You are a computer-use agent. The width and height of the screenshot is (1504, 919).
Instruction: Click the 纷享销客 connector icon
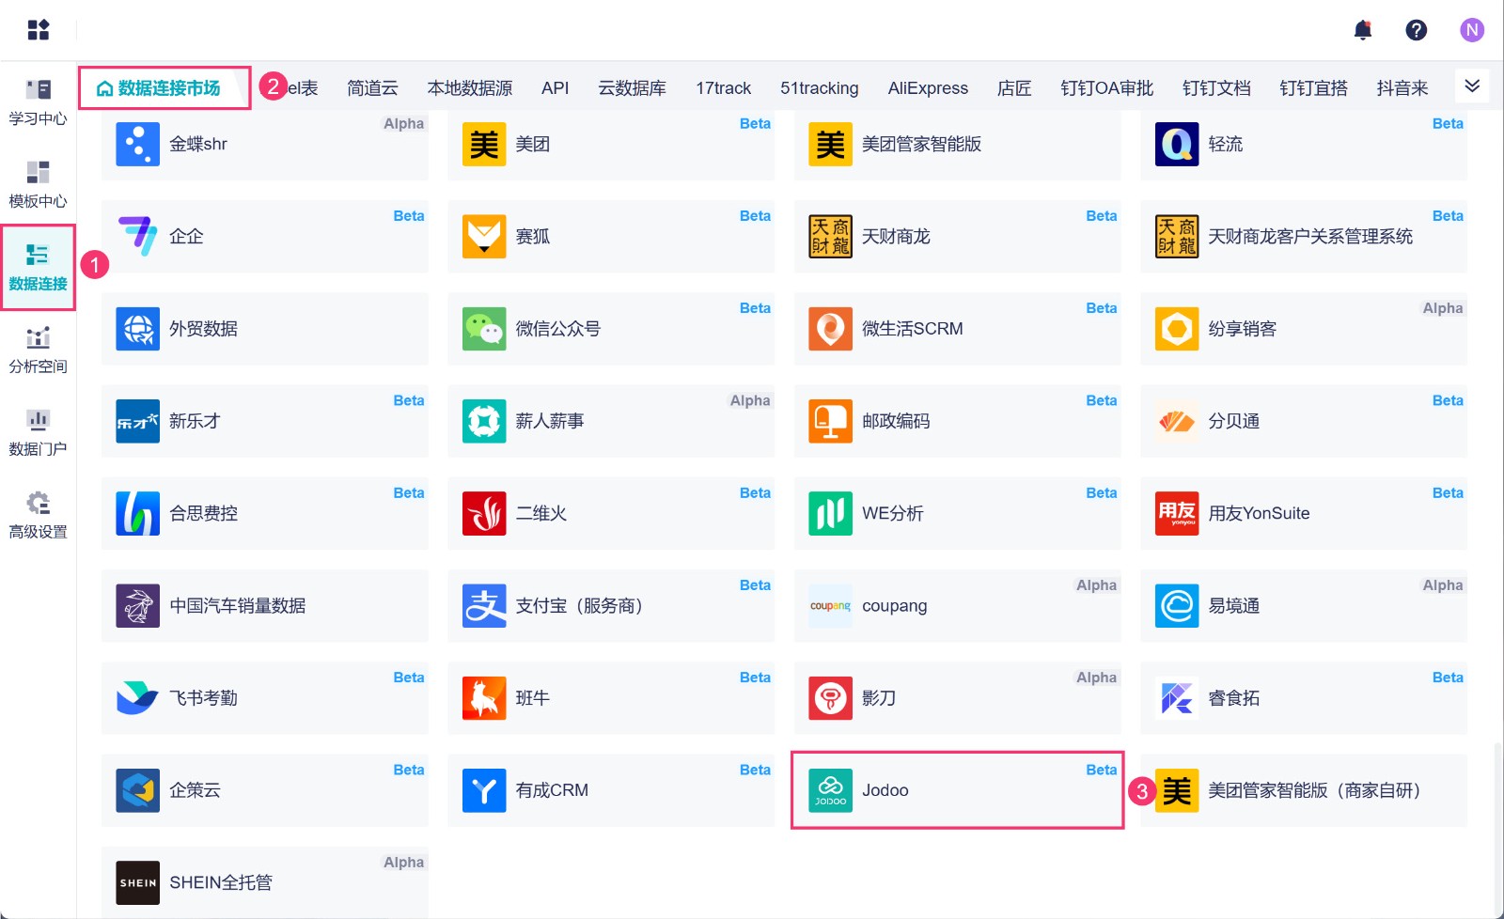(1177, 329)
